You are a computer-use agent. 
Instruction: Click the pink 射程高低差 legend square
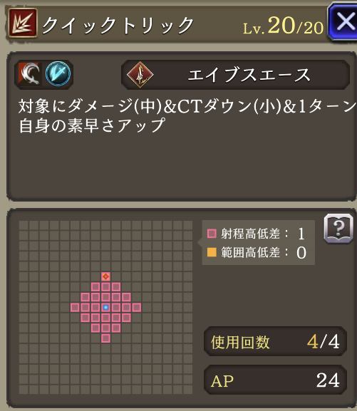[212, 234]
